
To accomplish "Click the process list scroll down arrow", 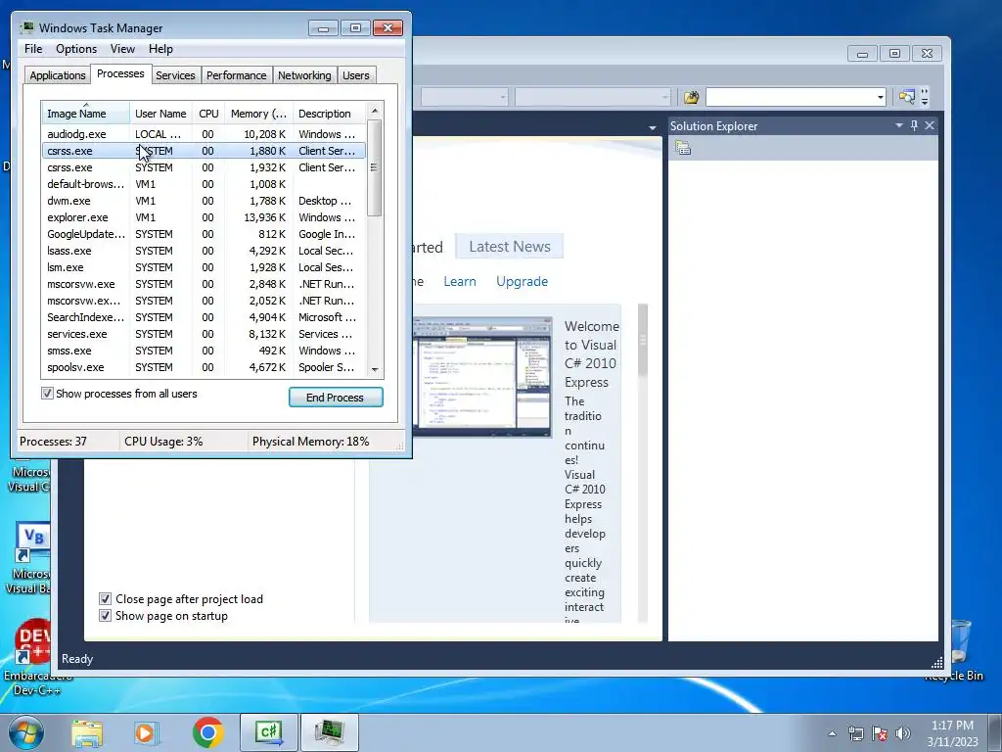I will click(375, 369).
